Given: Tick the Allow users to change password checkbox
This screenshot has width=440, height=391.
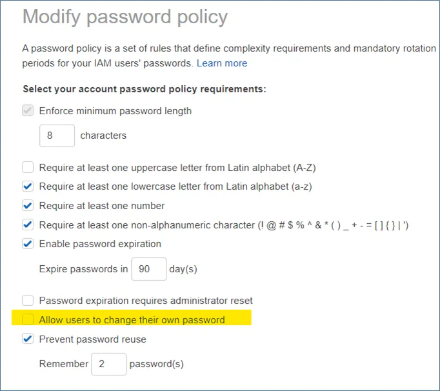Looking at the screenshot, I should 28,319.
